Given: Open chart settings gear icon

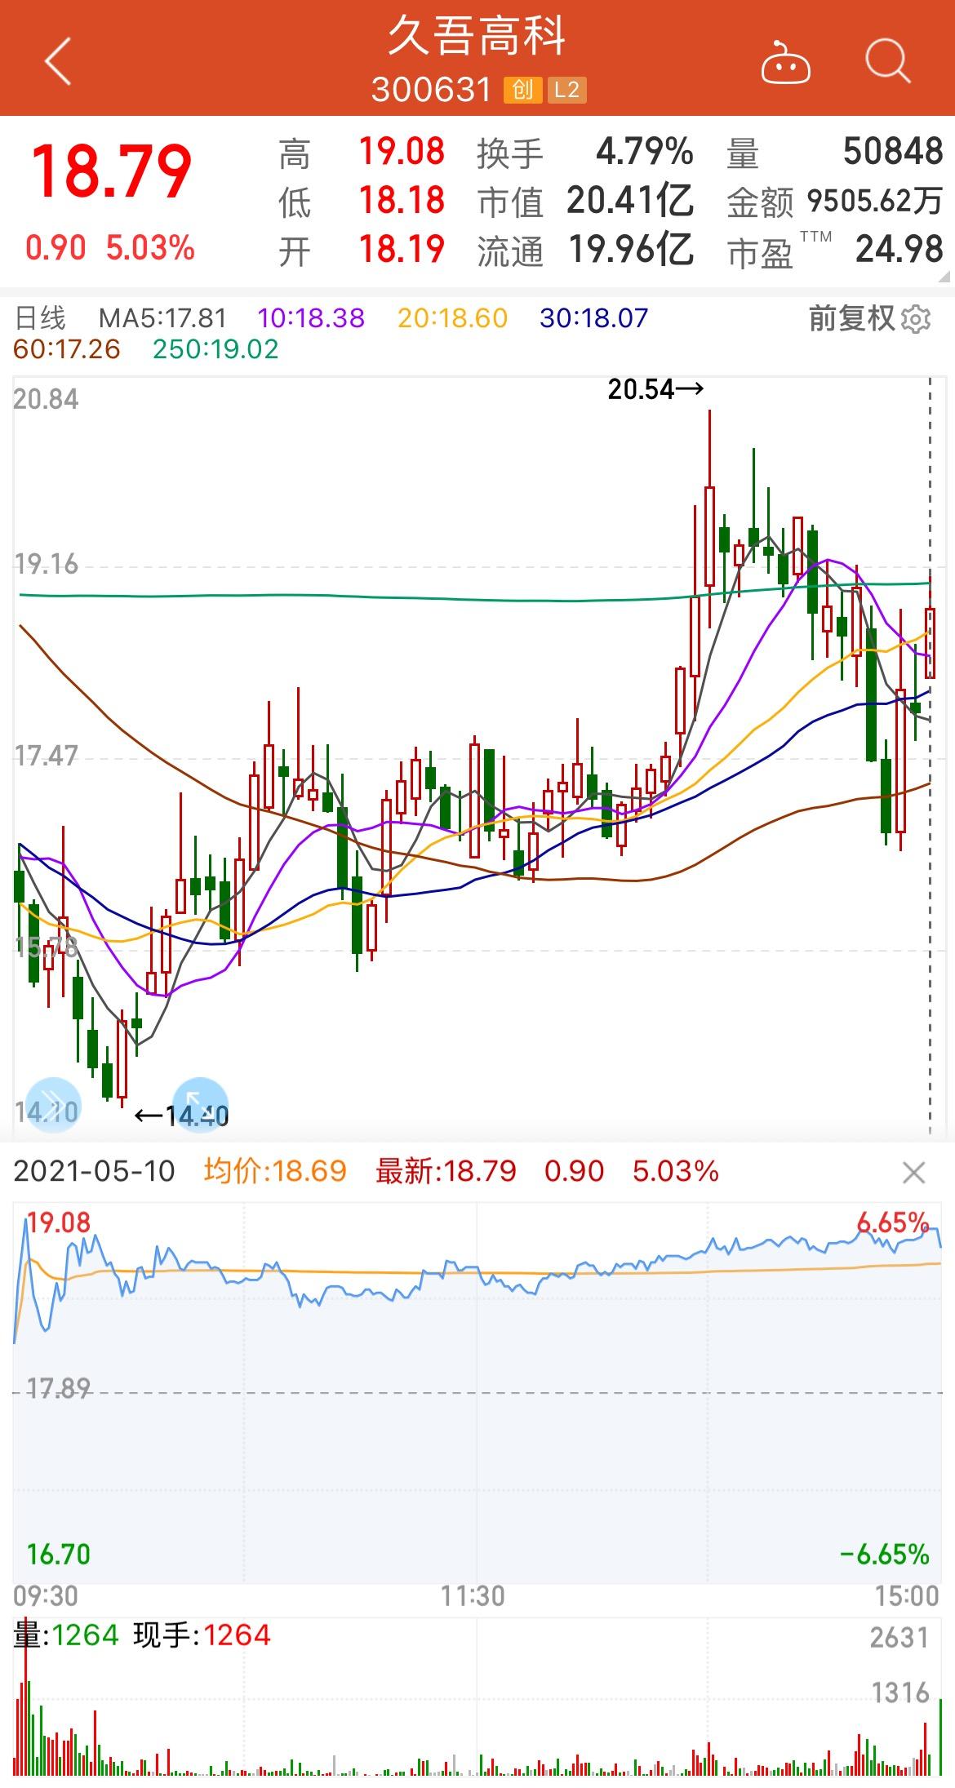Looking at the screenshot, I should coord(916,320).
